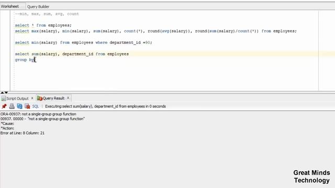The height and width of the screenshot is (188, 335).
Task: Click the 'Executing:select sum(salary)' status text
Action: click(x=105, y=107)
